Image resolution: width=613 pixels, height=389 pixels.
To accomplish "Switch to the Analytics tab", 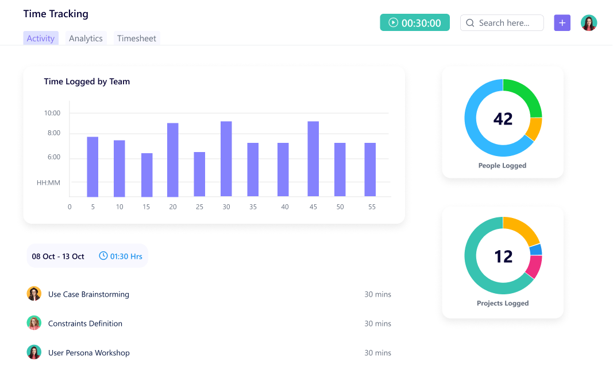I will click(86, 38).
